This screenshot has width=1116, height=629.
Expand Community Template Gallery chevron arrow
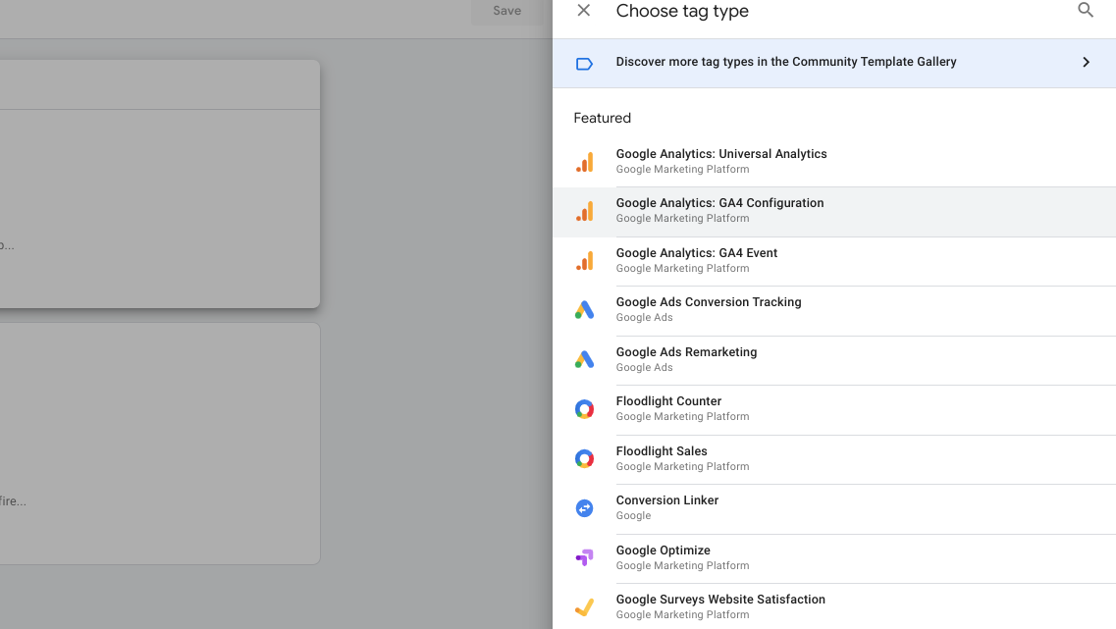(1087, 63)
